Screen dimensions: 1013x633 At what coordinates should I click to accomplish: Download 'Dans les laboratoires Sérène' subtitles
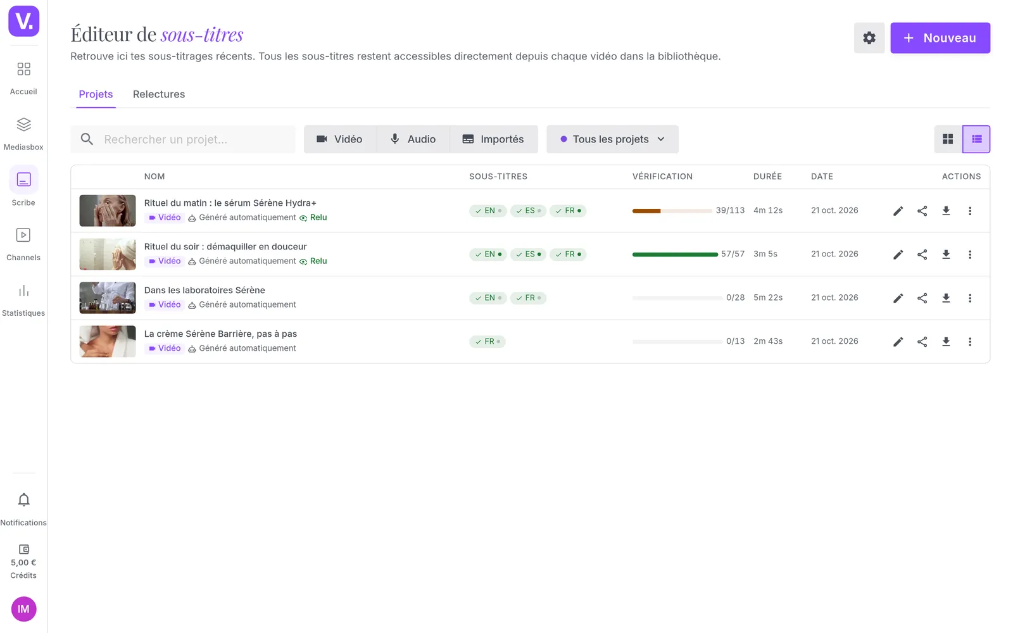[946, 298]
